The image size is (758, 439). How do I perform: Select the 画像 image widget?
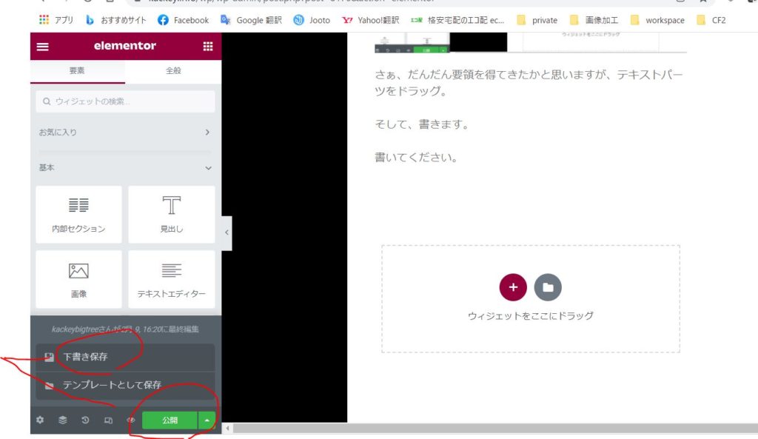point(78,279)
